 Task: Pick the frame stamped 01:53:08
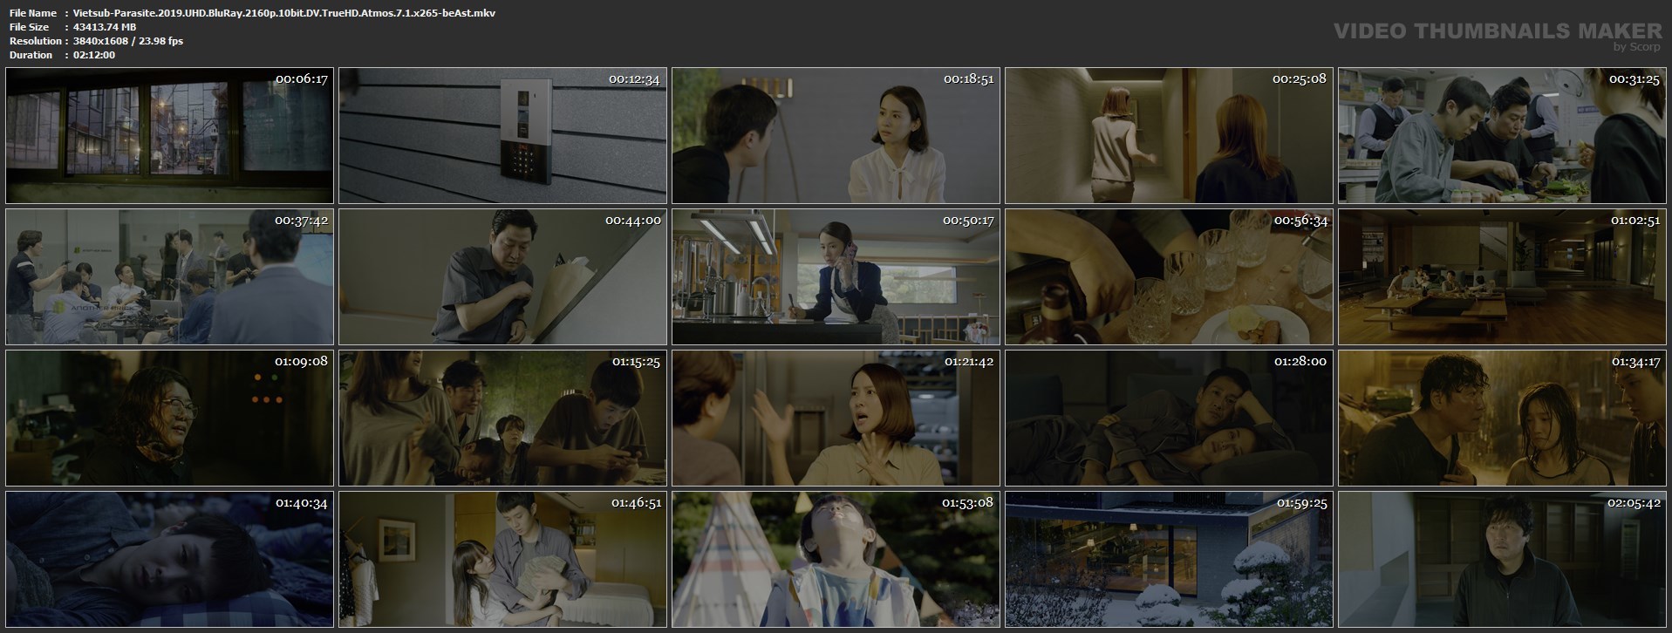[836, 559]
